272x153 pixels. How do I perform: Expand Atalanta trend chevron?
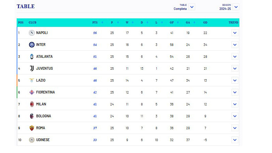[x=235, y=56]
